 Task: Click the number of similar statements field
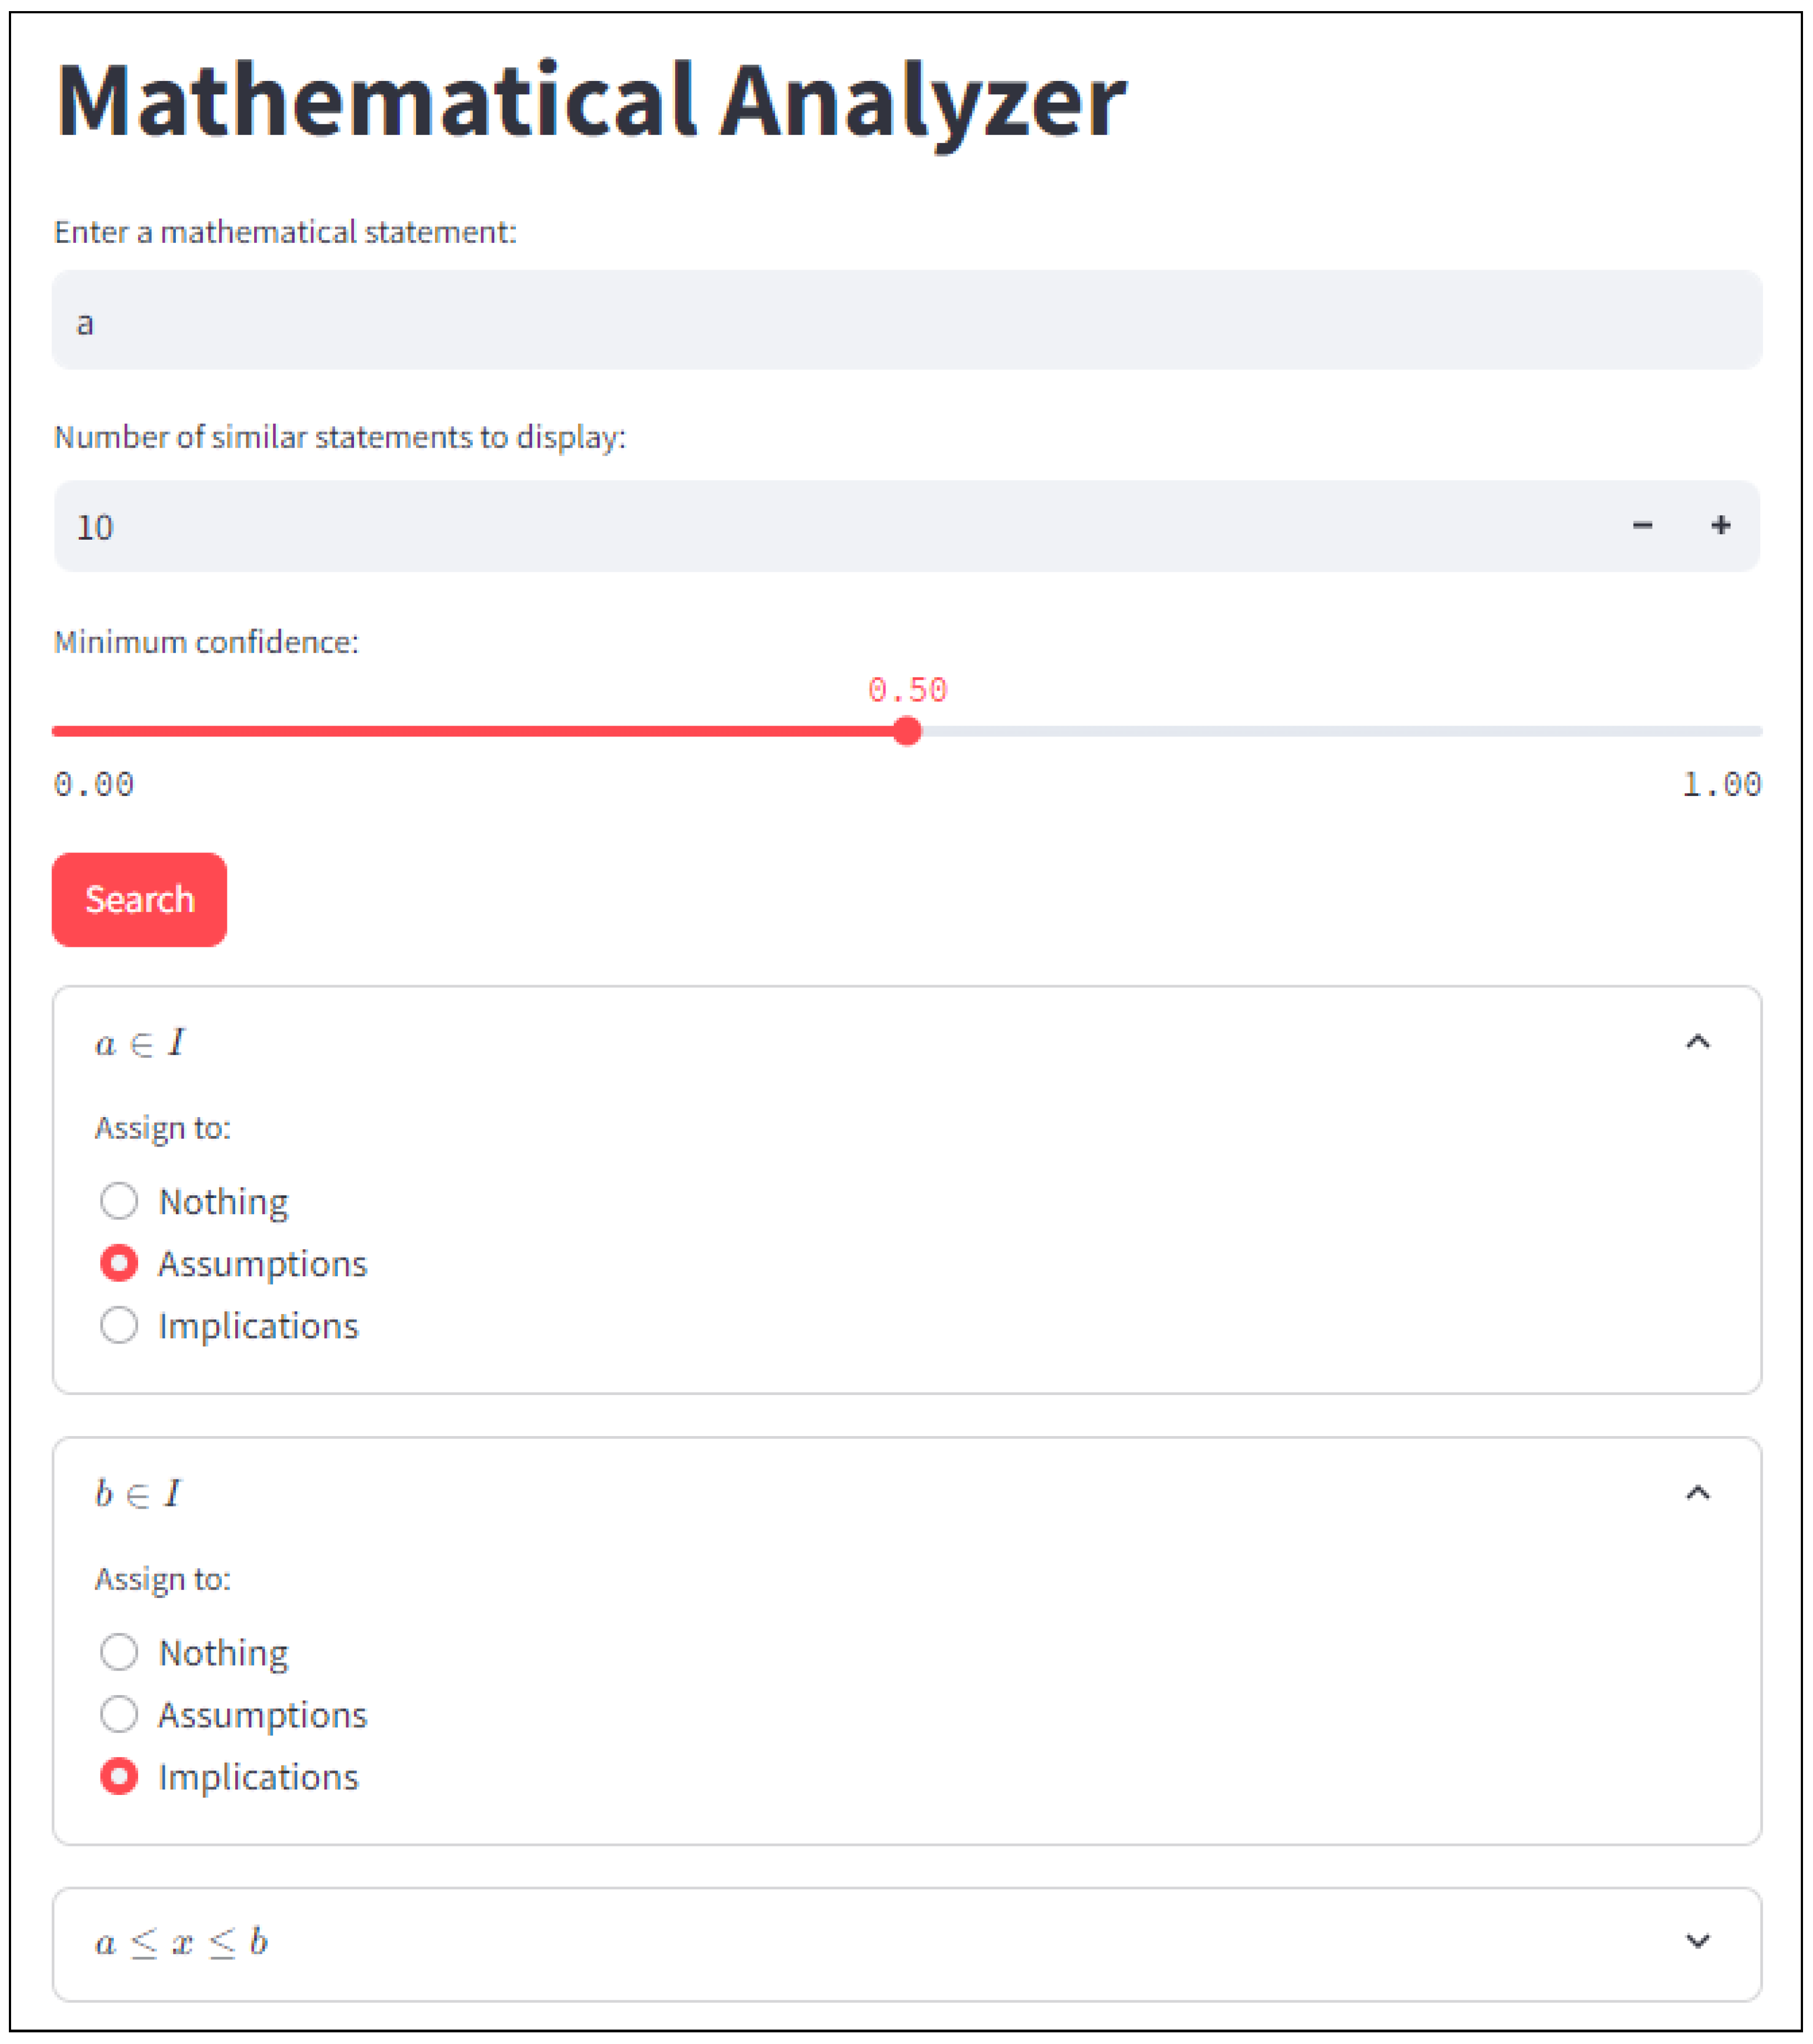[x=800, y=527]
